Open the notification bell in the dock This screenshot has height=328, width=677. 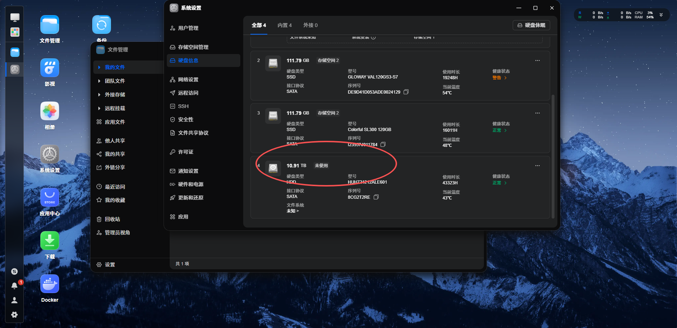pos(14,286)
